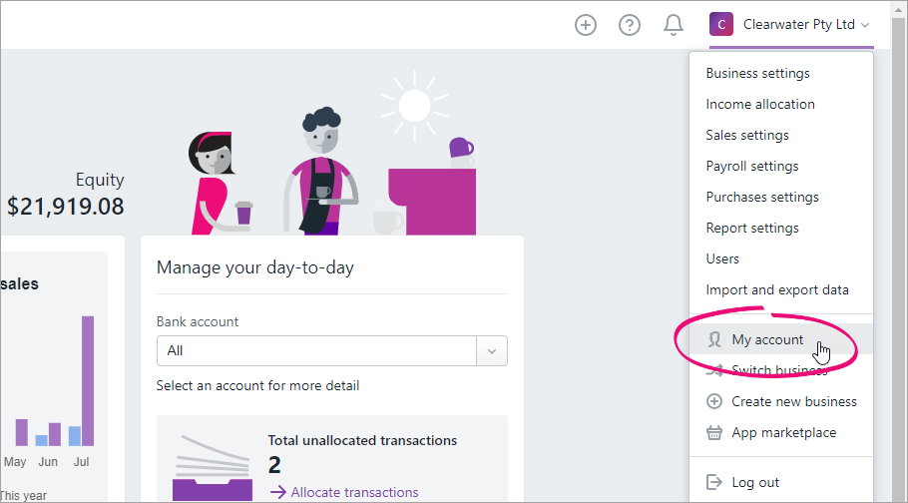This screenshot has height=503, width=908.
Task: Open Report settings from the menu
Action: (x=752, y=229)
